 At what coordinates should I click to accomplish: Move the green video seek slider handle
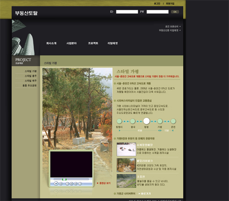click(64, 179)
